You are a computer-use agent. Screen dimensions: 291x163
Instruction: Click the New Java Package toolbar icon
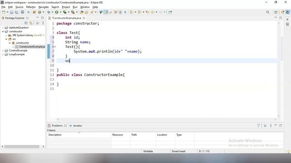point(34,12)
